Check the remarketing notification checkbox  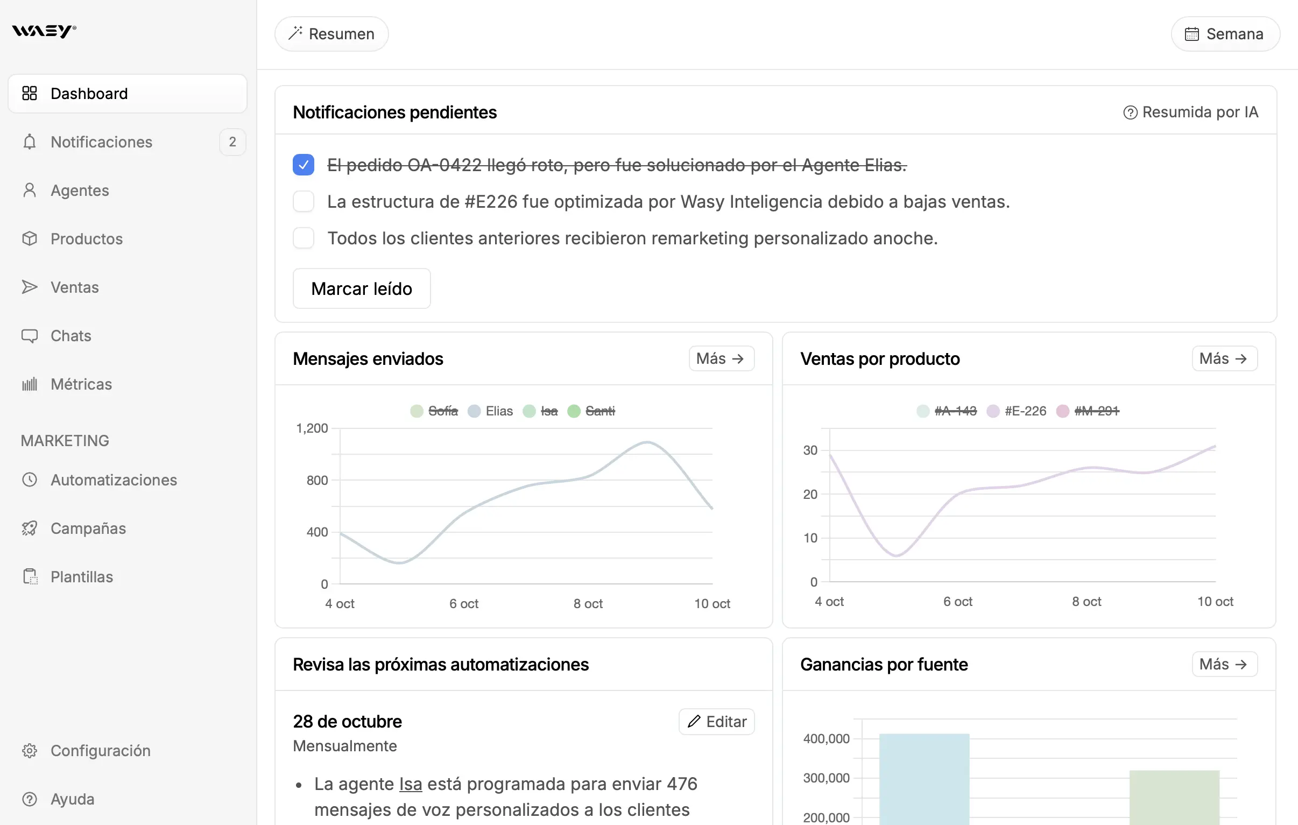(304, 237)
